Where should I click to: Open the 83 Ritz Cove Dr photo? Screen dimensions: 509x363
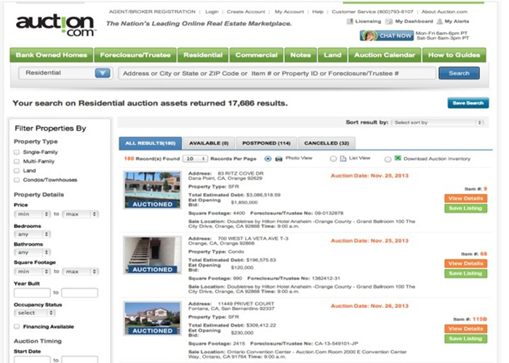(153, 190)
